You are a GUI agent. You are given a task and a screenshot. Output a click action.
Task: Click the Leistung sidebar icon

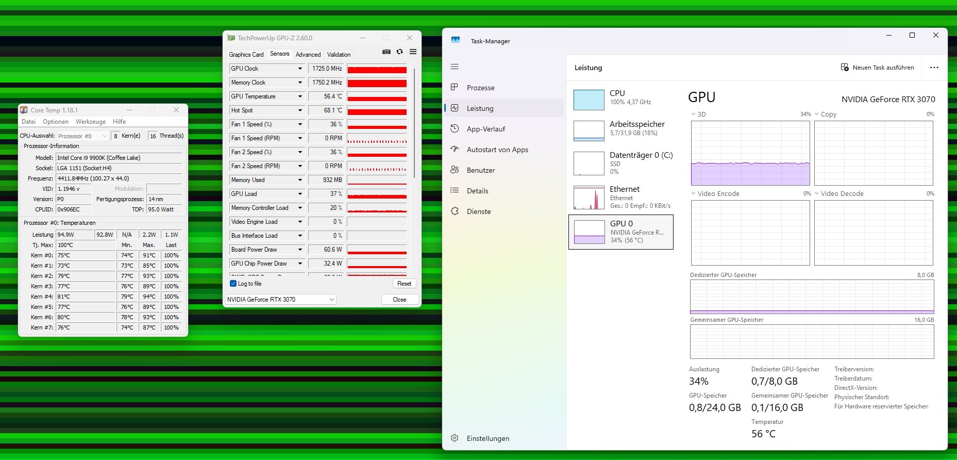[455, 108]
